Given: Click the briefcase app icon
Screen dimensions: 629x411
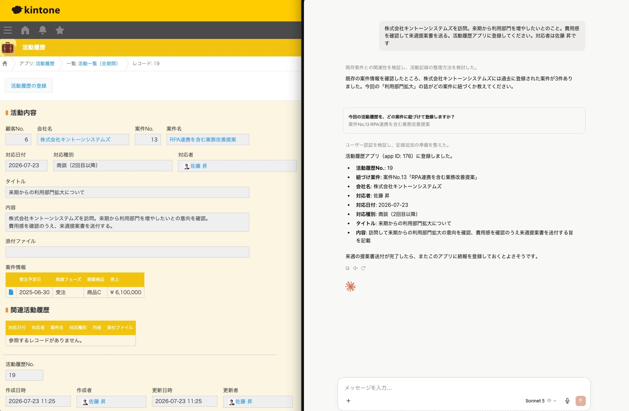Looking at the screenshot, I should click(8, 47).
